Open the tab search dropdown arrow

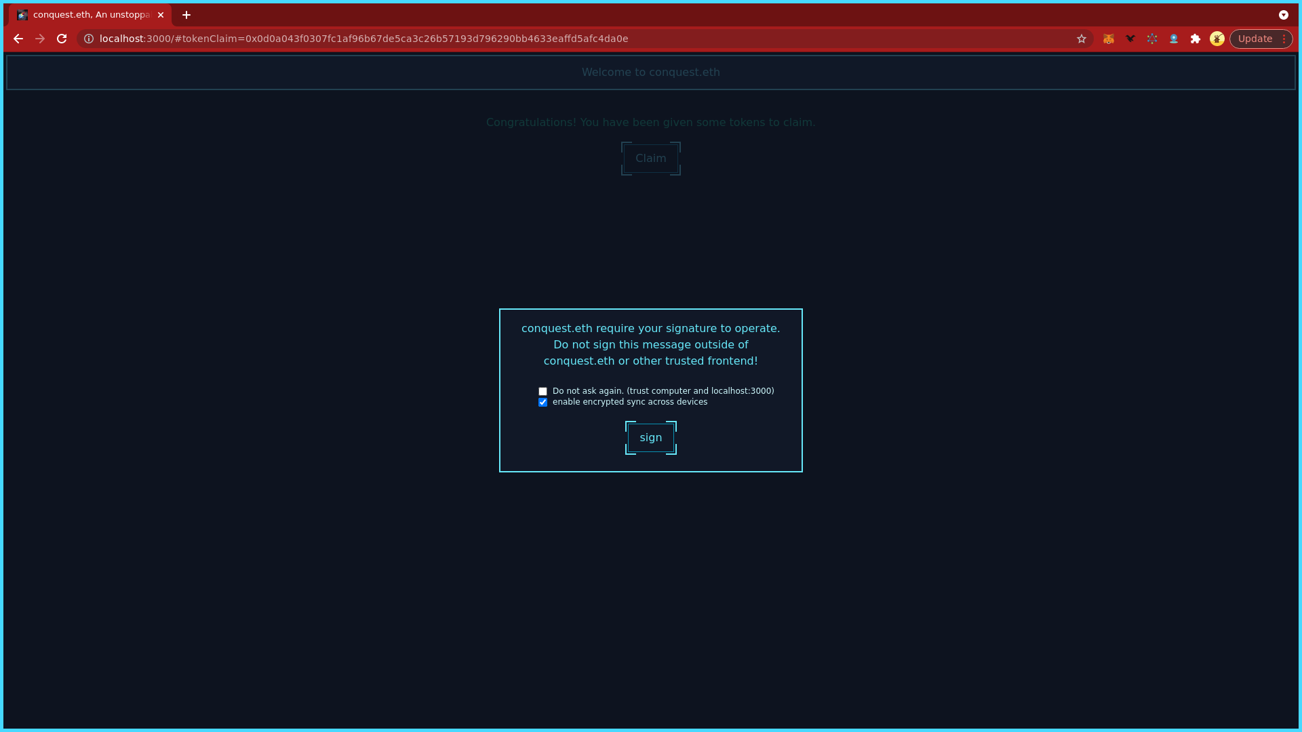[1284, 15]
